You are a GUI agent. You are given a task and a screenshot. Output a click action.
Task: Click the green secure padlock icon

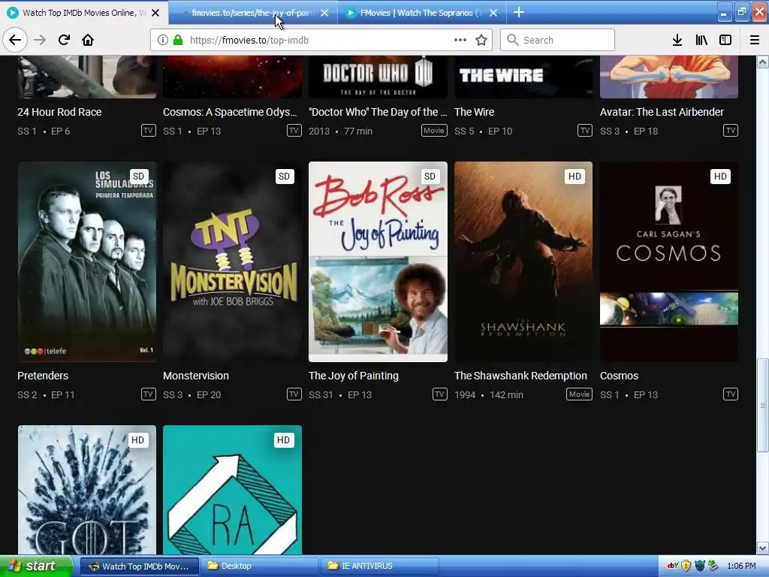(x=178, y=40)
